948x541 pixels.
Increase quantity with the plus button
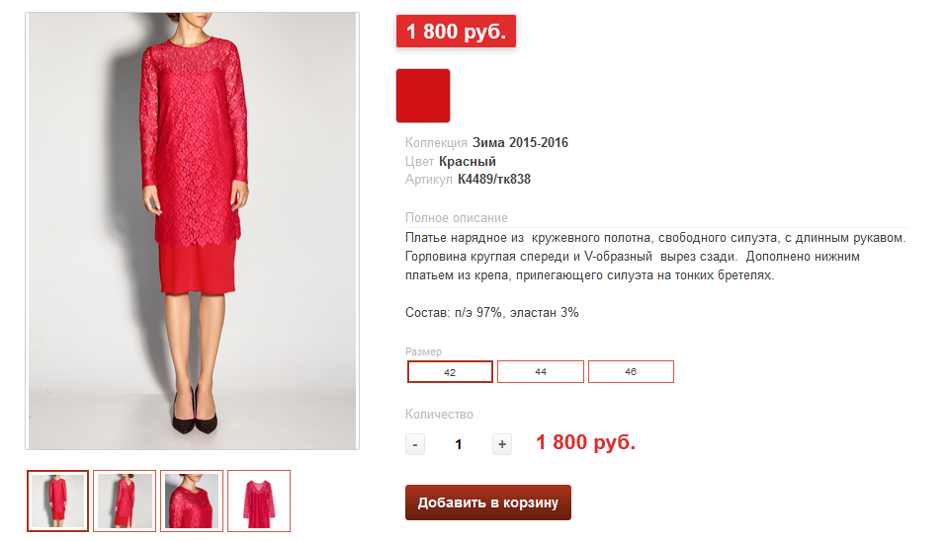click(502, 444)
